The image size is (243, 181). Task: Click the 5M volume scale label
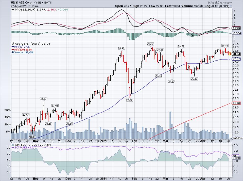[x=8, y=132]
